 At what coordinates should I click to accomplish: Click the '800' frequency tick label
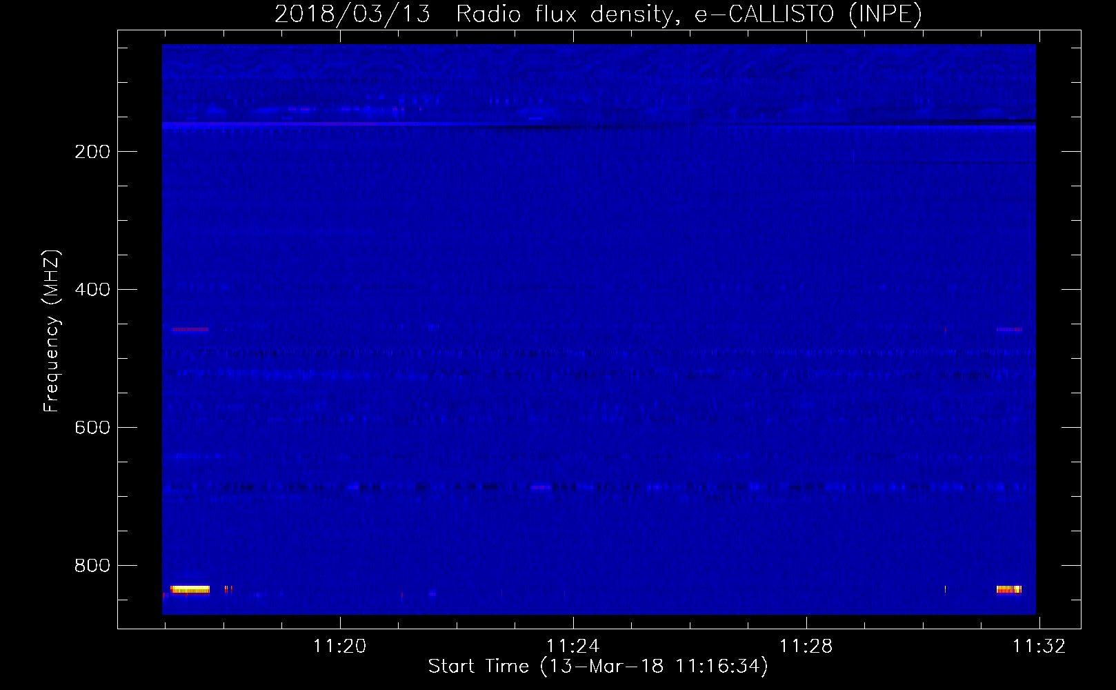(92, 566)
